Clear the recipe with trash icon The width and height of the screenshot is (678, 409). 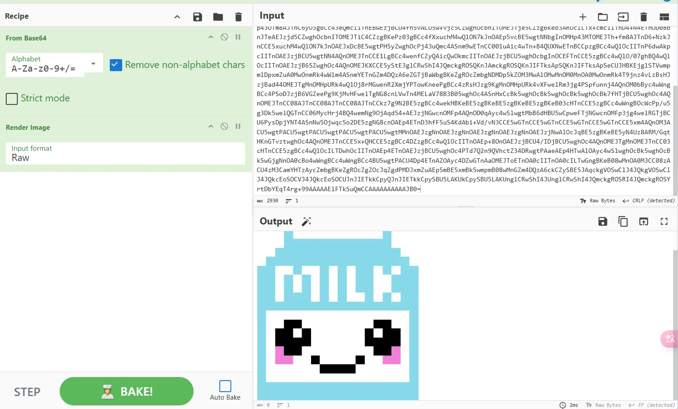(x=239, y=17)
